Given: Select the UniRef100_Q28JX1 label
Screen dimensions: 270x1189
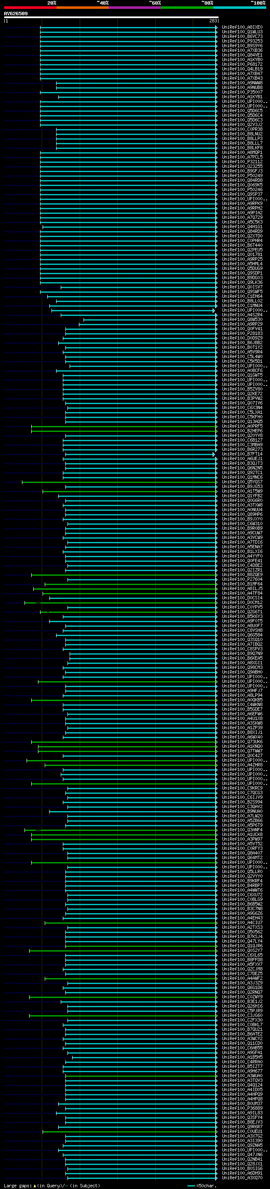Looking at the screenshot, I should 242,1164.
